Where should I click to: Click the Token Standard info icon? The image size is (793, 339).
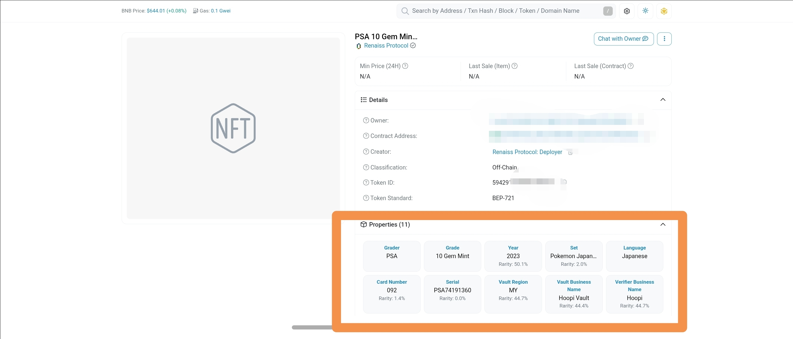(x=366, y=198)
